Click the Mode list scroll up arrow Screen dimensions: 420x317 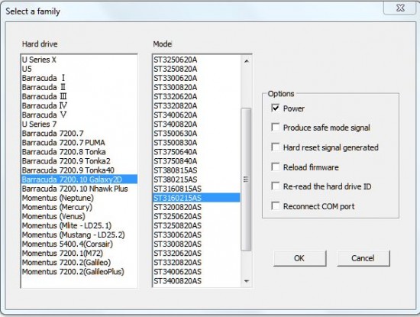click(x=247, y=61)
